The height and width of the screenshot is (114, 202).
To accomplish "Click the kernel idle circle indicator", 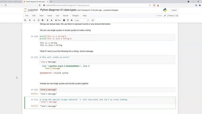I will 177,16.
